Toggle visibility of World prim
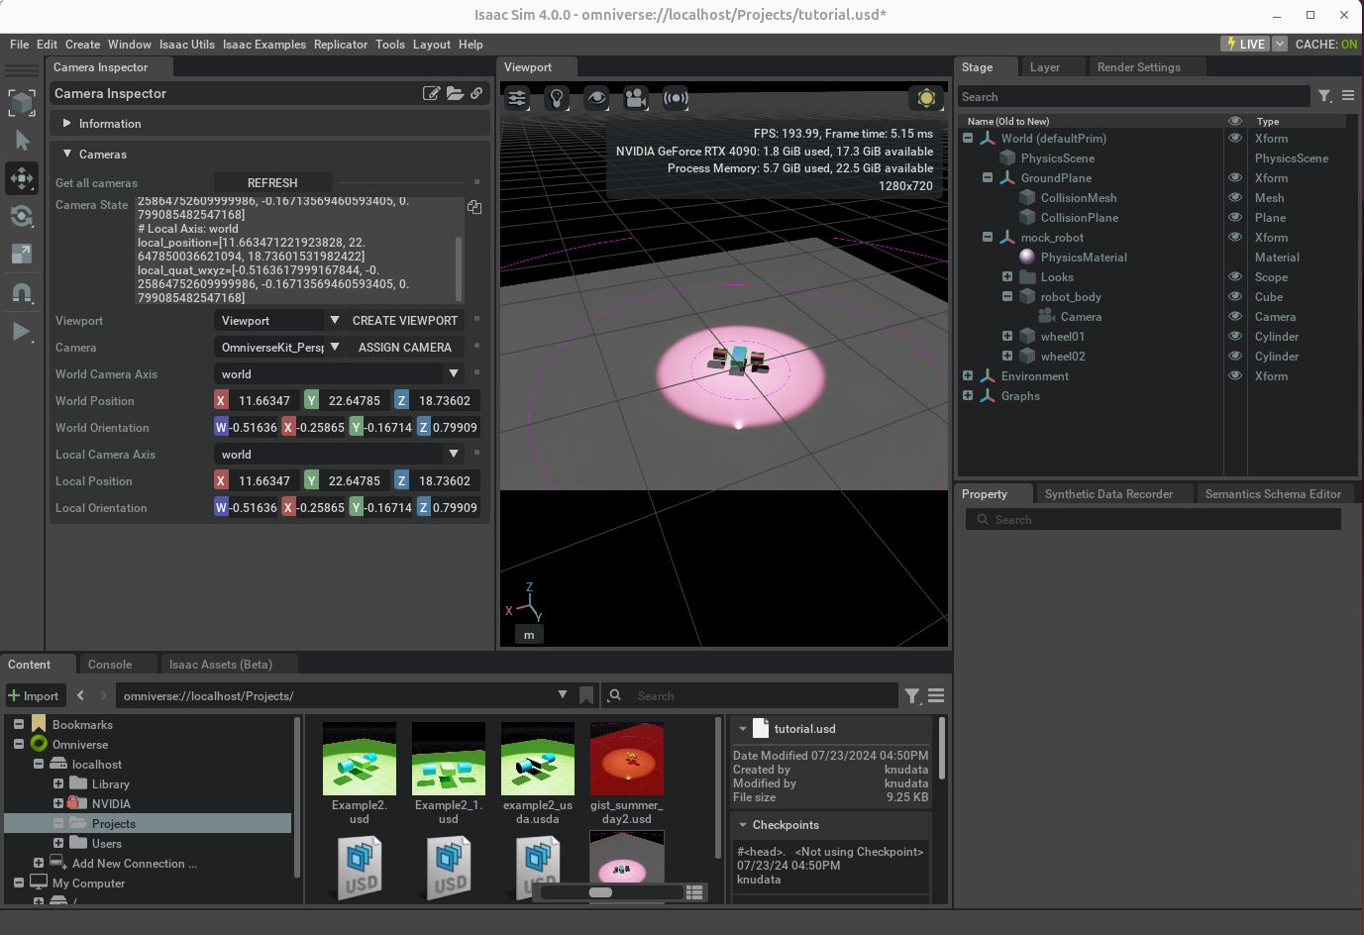This screenshot has width=1364, height=935. point(1235,138)
